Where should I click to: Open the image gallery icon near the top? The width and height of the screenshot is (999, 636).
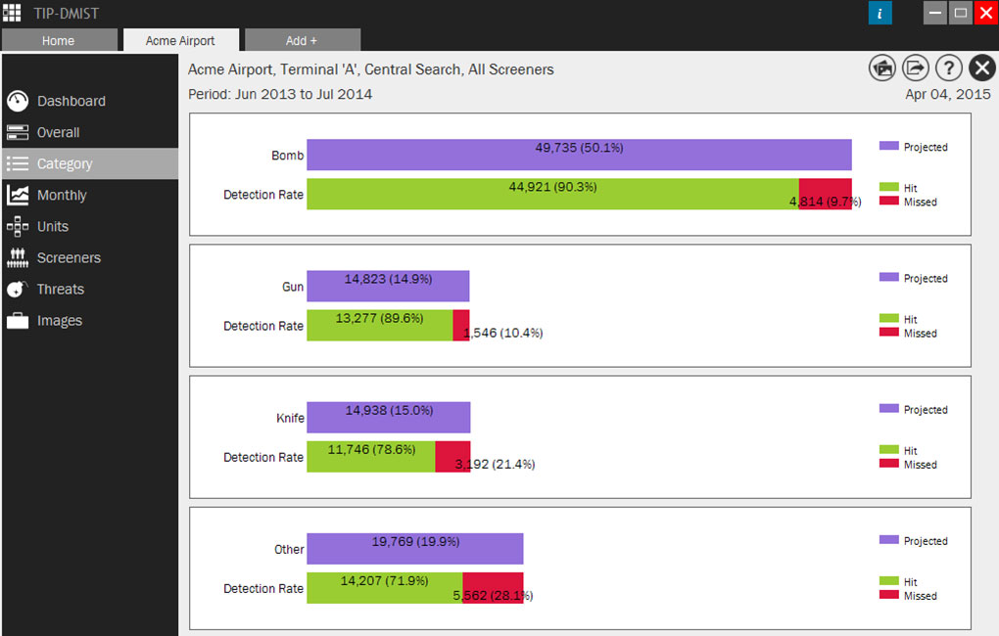(881, 68)
